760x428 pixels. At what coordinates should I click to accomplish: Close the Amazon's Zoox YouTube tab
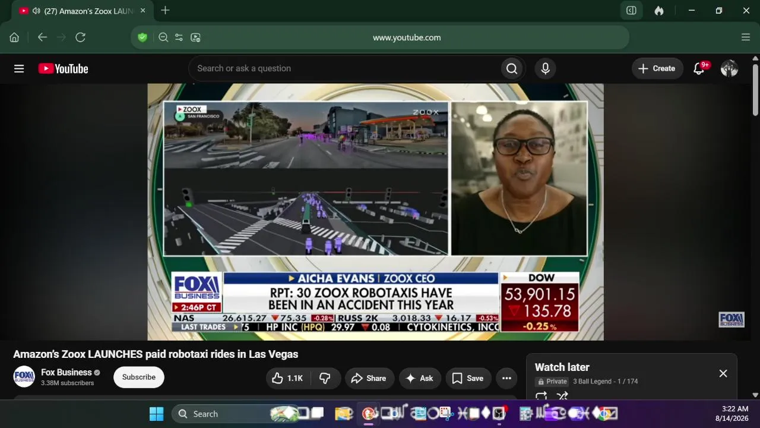click(x=143, y=11)
